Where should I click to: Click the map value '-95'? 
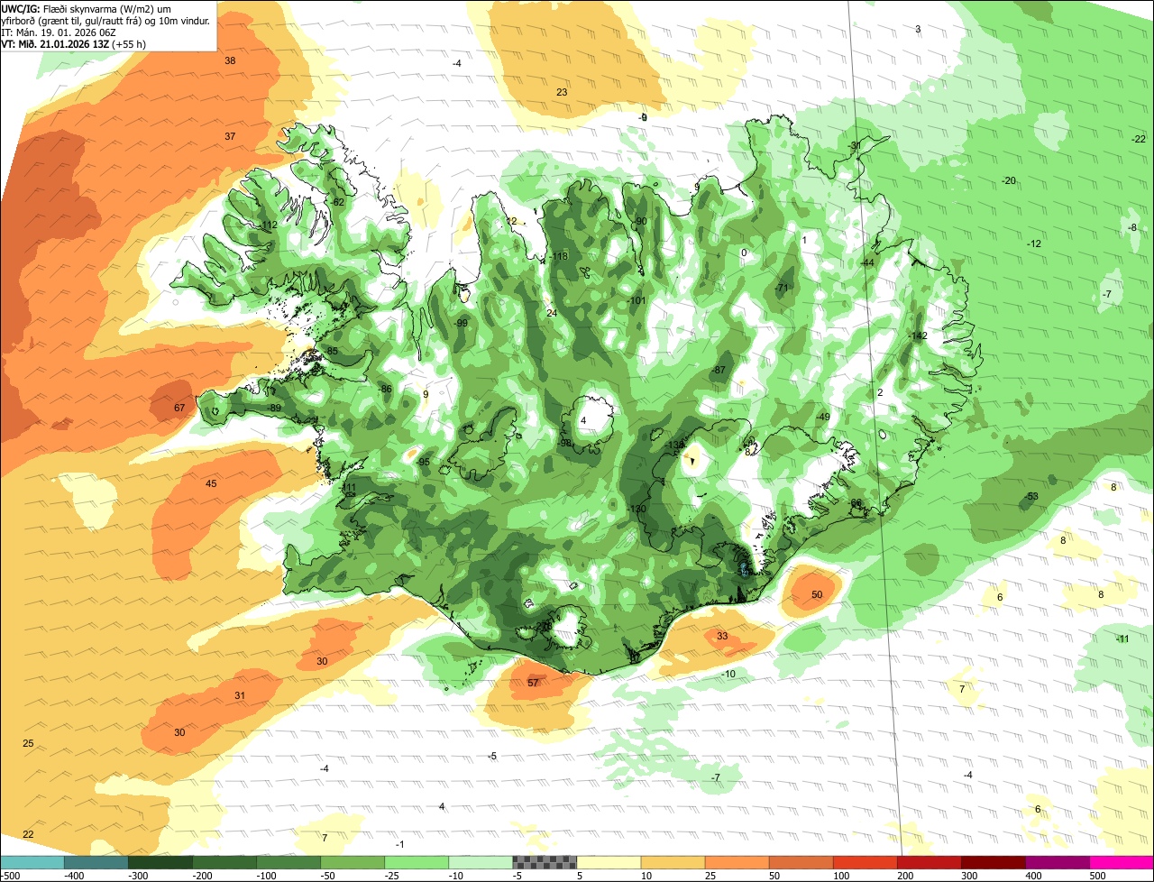(423, 462)
